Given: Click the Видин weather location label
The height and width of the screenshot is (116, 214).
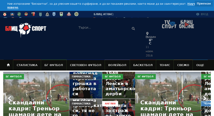Looking at the screenshot, I should tap(151, 37).
